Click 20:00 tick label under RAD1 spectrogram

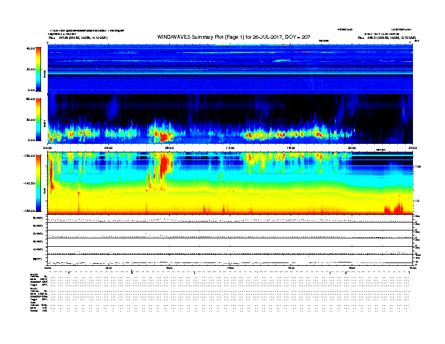click(x=352, y=148)
